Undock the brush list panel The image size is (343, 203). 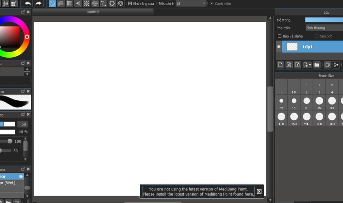[23, 169]
